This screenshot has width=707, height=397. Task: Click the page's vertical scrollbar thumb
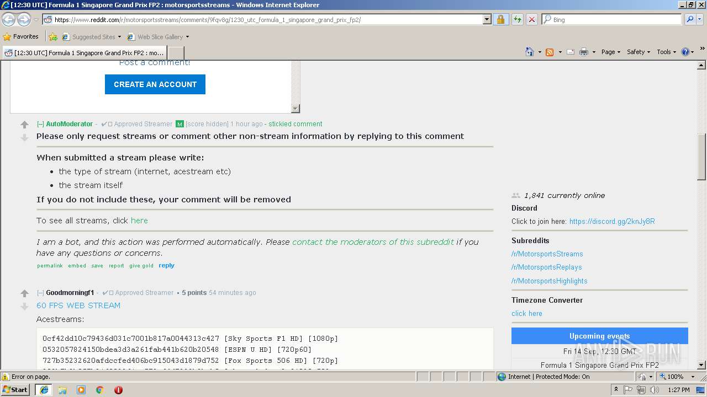click(x=701, y=157)
